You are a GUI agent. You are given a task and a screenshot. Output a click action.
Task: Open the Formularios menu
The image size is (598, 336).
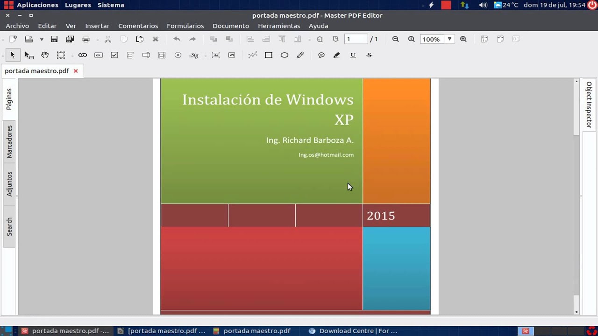[185, 26]
